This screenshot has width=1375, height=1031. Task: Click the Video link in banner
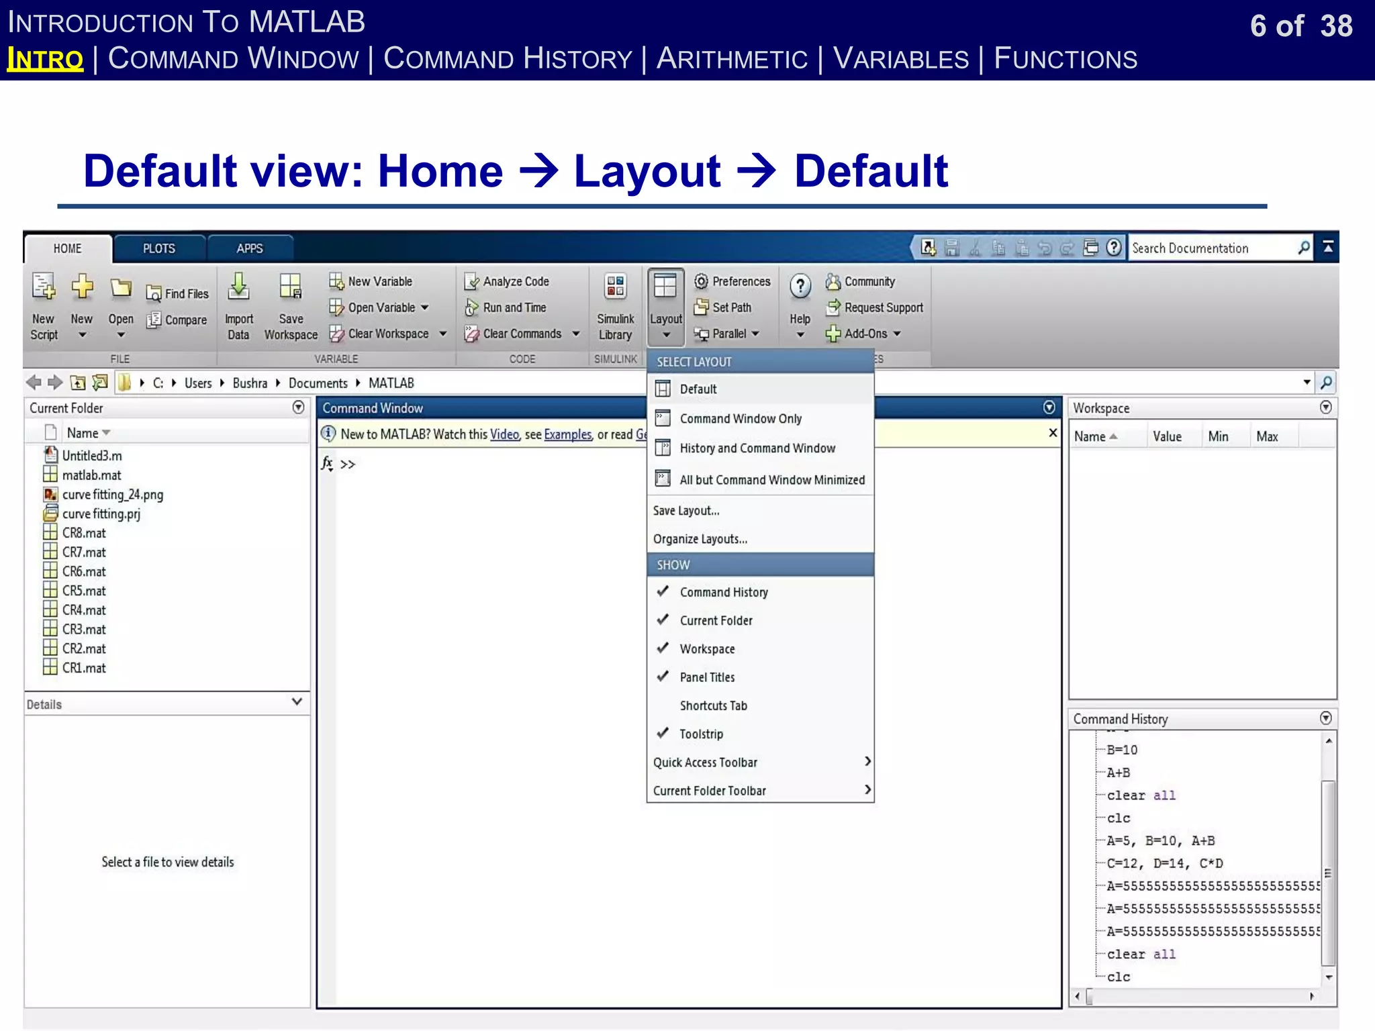tap(504, 434)
